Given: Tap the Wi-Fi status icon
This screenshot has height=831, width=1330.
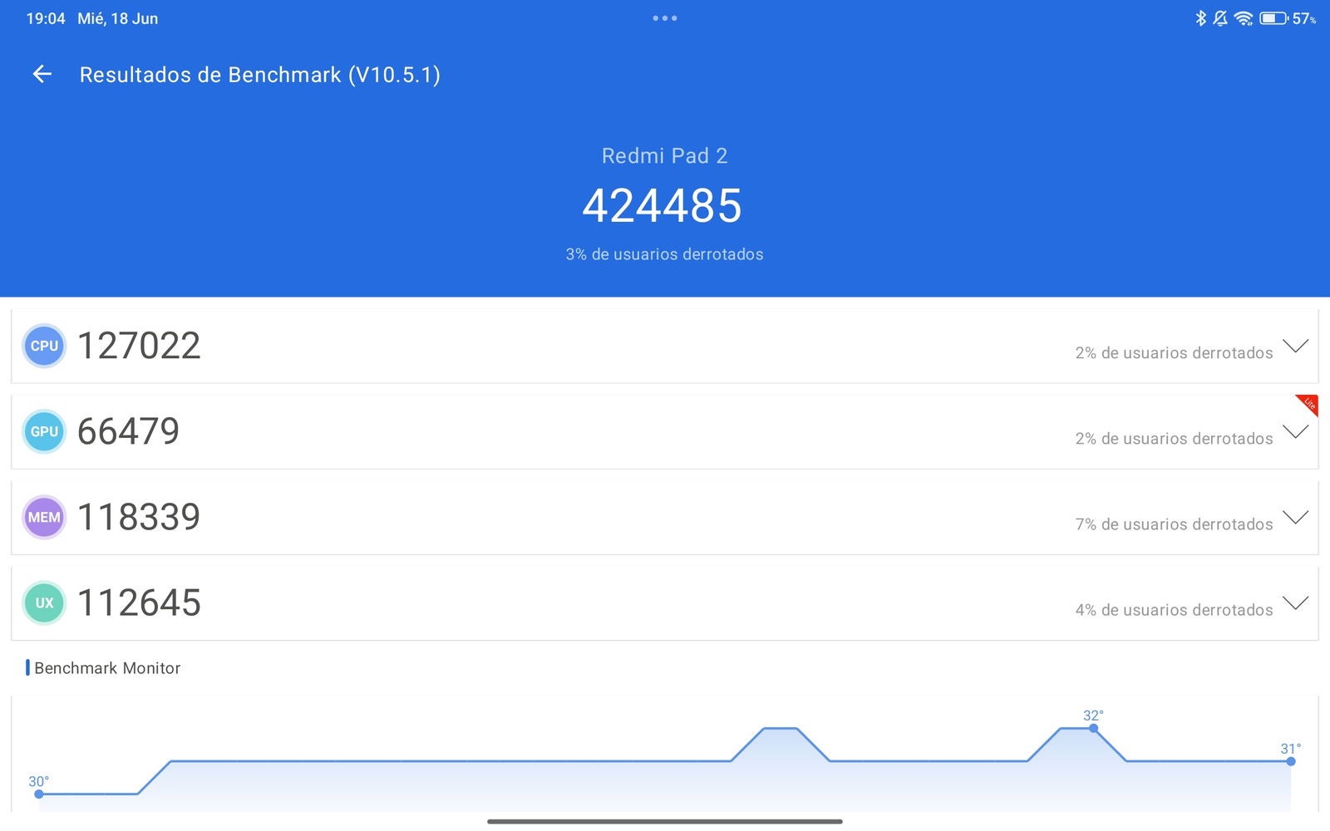Looking at the screenshot, I should tap(1244, 18).
